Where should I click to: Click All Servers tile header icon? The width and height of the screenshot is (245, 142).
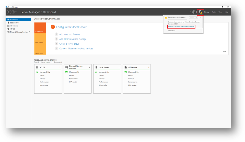point(126,67)
